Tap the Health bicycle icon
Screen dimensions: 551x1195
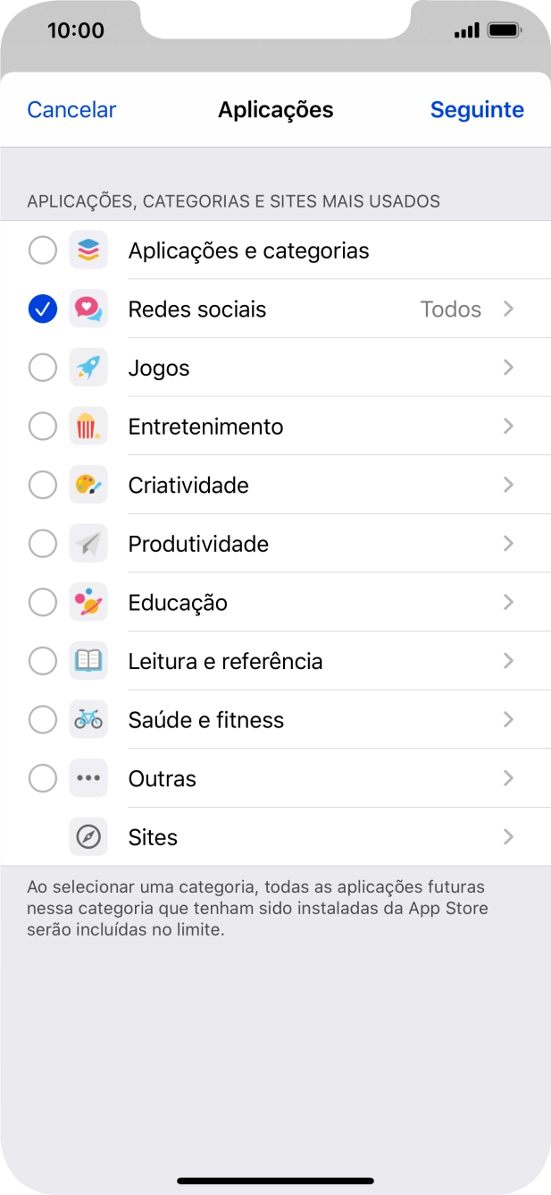click(88, 720)
